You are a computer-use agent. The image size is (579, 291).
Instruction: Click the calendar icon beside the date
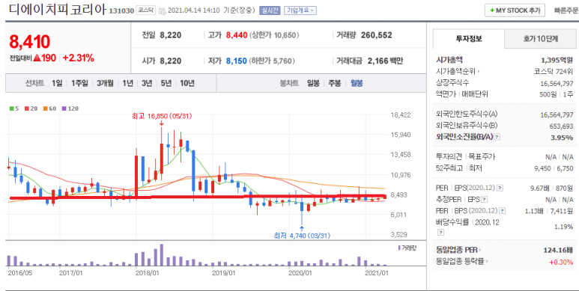tap(162, 10)
